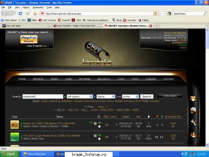Switch to the Last Torrents tab
Image resolution: width=209 pixels, height=157 pixels.
[77, 26]
